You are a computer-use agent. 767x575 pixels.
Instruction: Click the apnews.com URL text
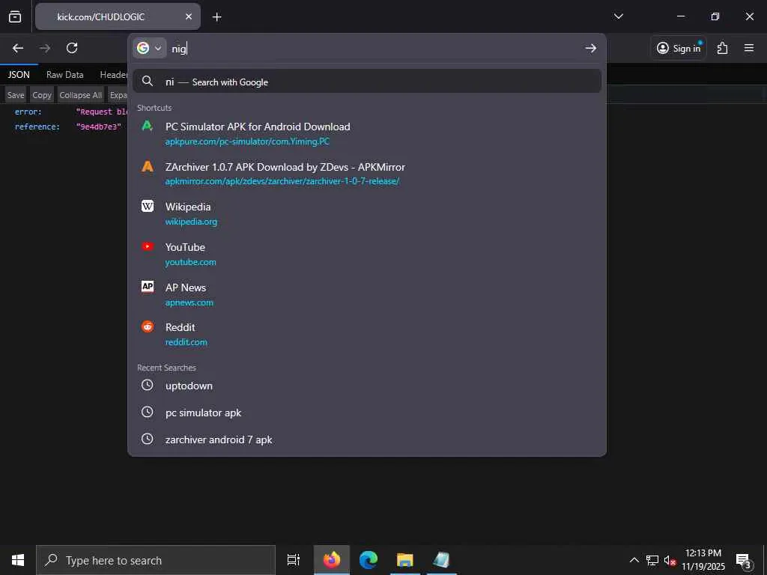point(189,302)
